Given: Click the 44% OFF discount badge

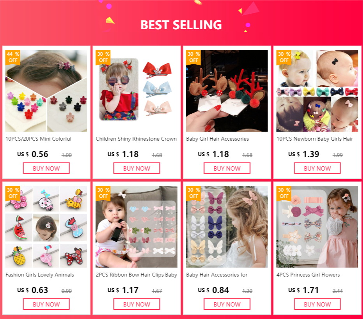Looking at the screenshot, I should coord(13,57).
